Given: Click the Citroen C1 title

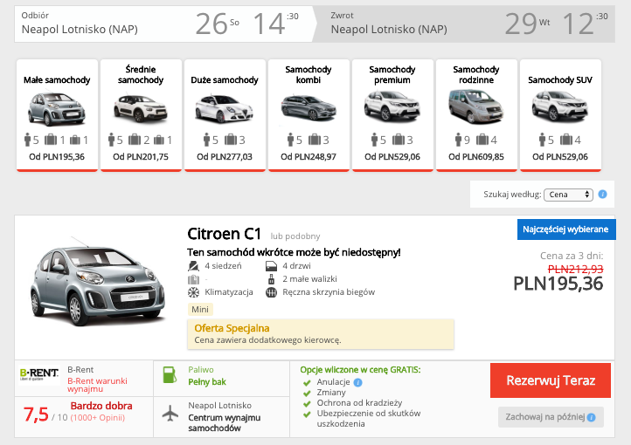Looking at the screenshot, I should [224, 234].
